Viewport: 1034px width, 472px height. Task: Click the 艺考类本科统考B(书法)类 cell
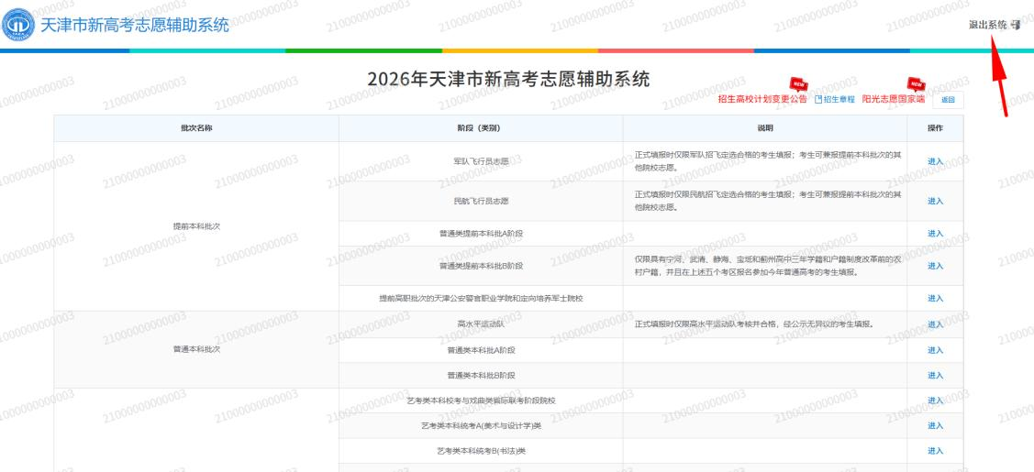click(481, 451)
